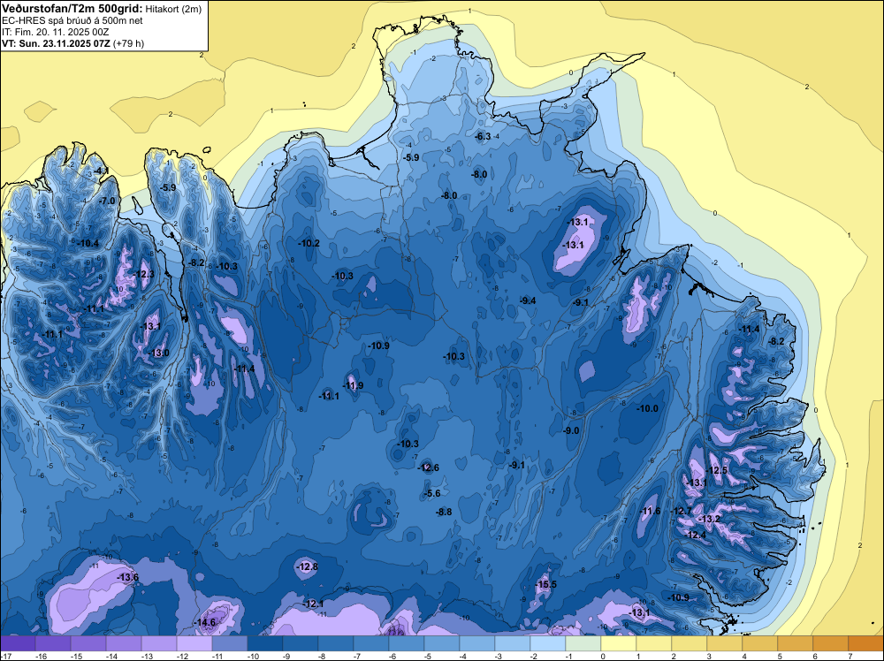Select the -10.2 temperature label
The image size is (884, 661).
tap(309, 243)
